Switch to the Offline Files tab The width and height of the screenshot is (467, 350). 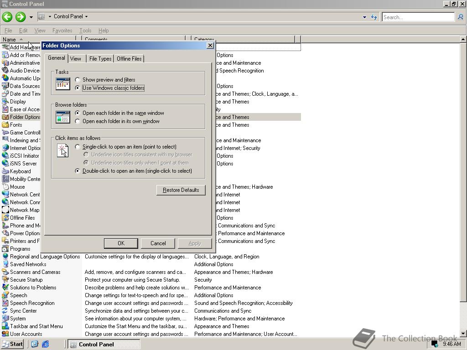coord(129,59)
